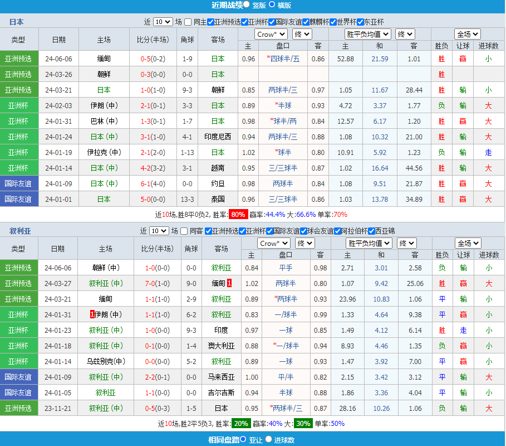The width and height of the screenshot is (506, 446).
Task: Enable the 同主 checkbox for Japan
Action: coord(188,22)
